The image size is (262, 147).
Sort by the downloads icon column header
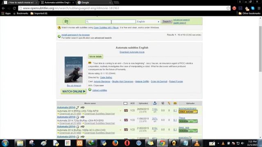[x=155, y=103]
